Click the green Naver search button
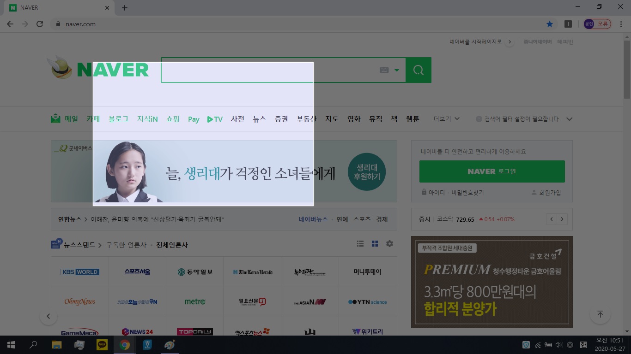 419,70
